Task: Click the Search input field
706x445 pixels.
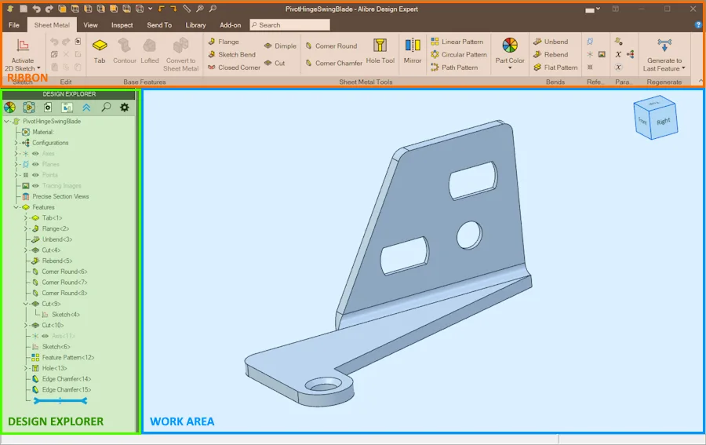Action: pos(289,25)
